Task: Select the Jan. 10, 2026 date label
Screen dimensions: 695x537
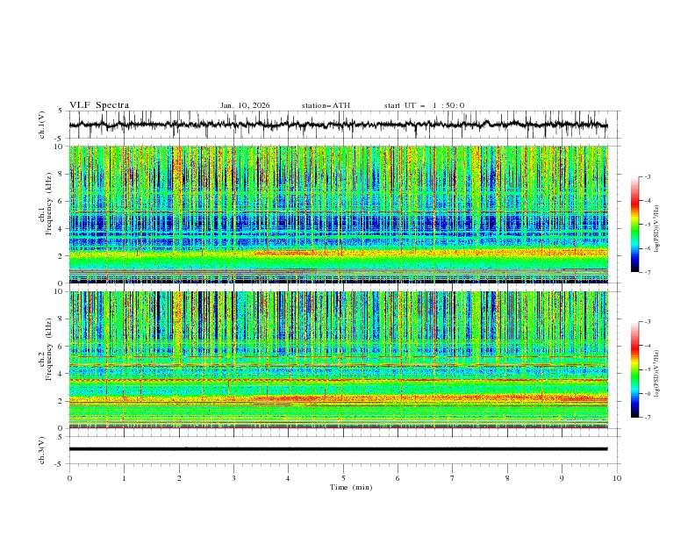Action: click(x=245, y=105)
